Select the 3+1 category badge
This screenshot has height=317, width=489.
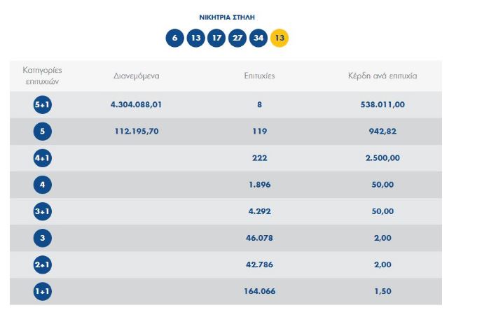(43, 211)
